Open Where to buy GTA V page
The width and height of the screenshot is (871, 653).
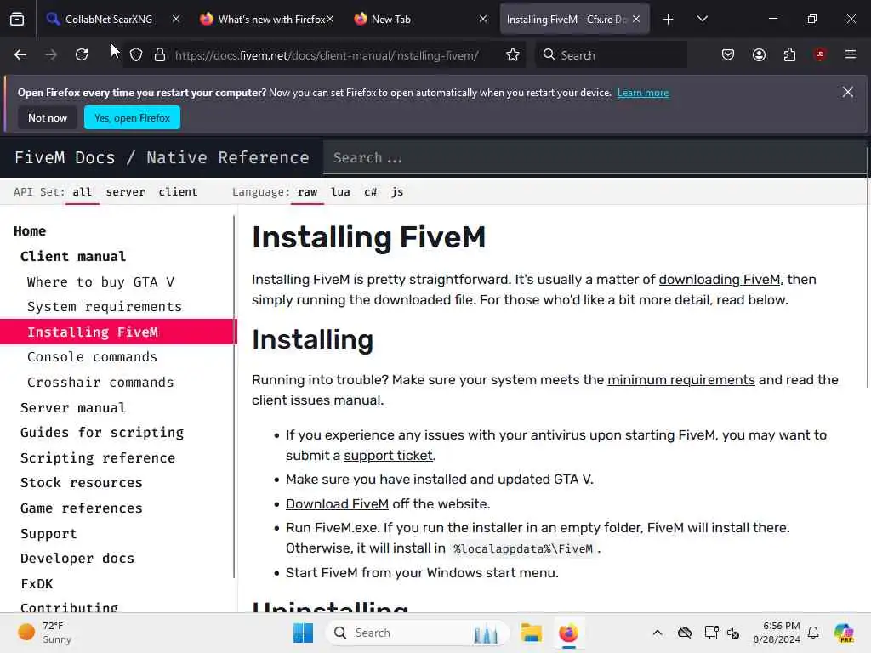100,282
